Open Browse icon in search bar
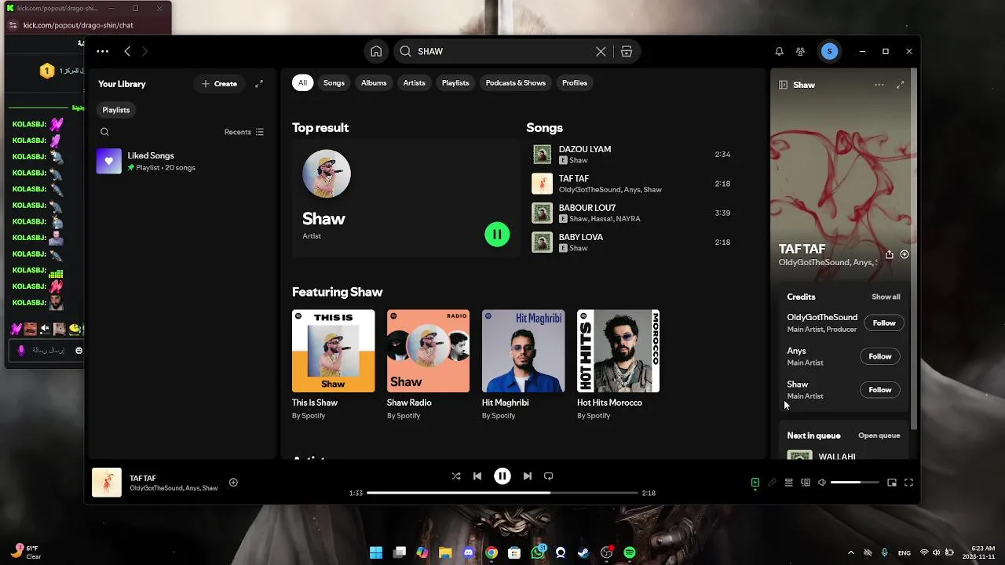Image resolution: width=1005 pixels, height=565 pixels. (627, 51)
